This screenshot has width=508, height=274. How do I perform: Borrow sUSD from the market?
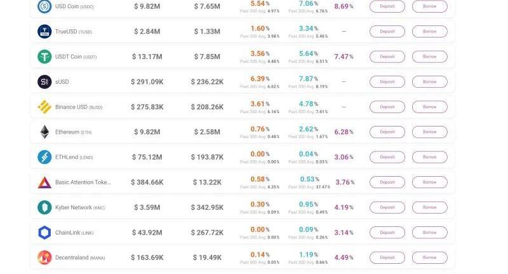(429, 81)
